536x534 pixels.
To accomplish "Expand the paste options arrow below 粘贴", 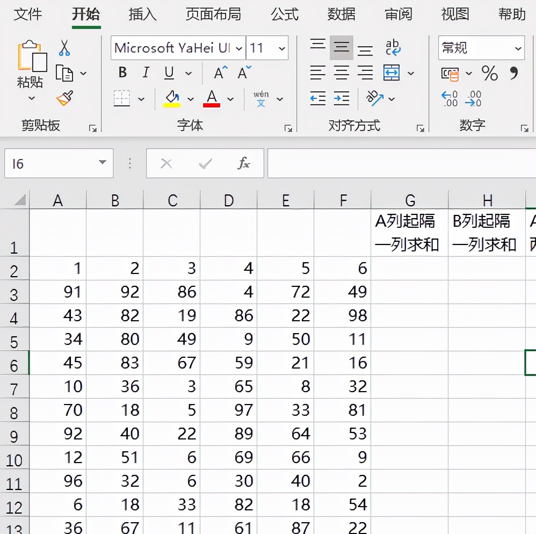I will [x=32, y=98].
